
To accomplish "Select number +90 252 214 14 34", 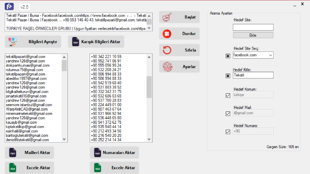I will coord(106,140).
